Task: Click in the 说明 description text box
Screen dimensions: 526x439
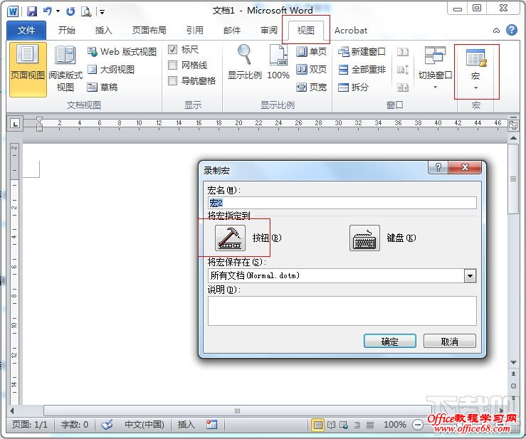Action: coord(342,311)
